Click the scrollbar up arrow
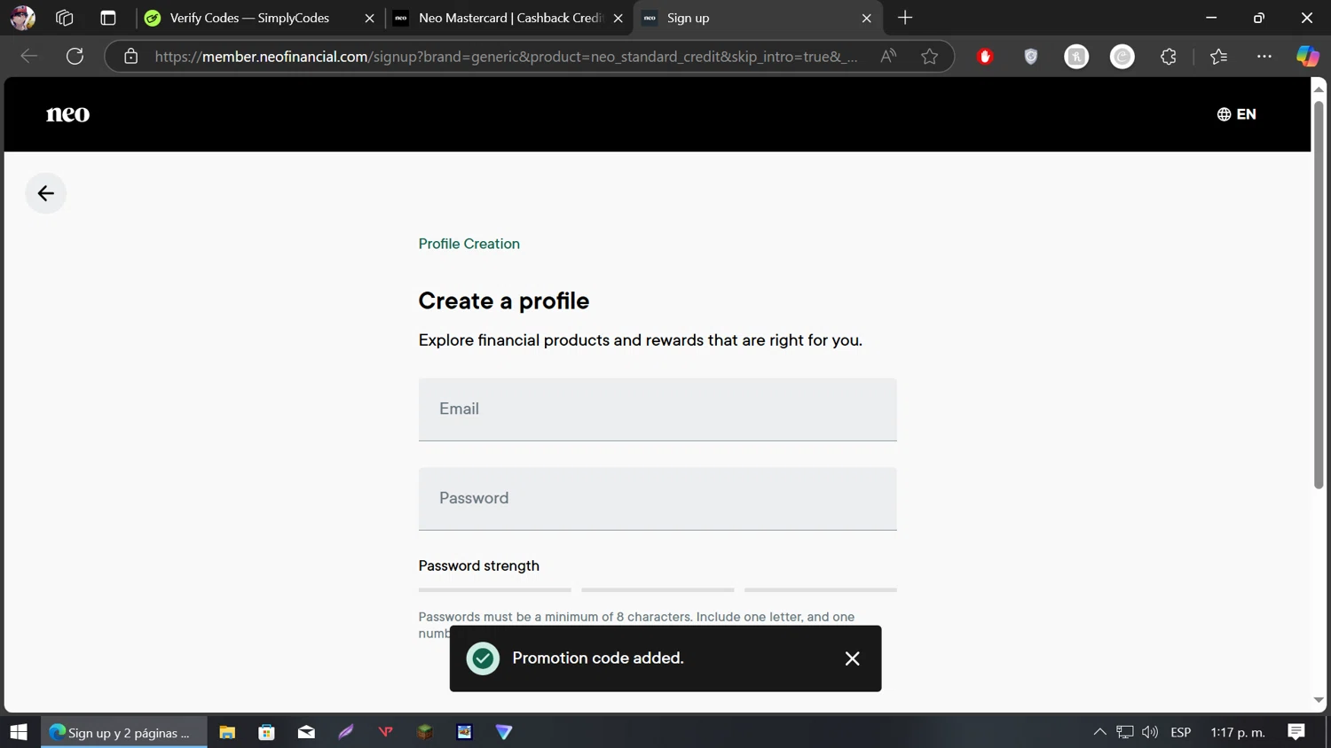 1319,89
